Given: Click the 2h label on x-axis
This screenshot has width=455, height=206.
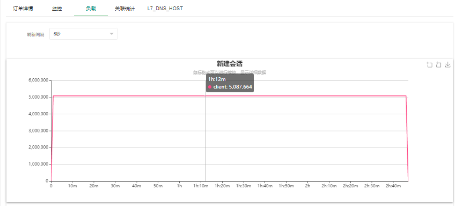Looking at the screenshot, I should [307, 186].
